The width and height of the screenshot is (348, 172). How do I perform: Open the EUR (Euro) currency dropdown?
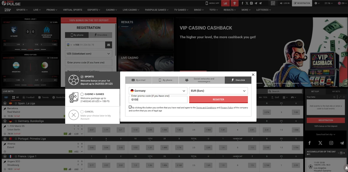pos(218,91)
